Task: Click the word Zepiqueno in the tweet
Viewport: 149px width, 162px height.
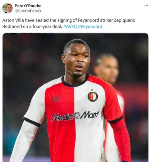Action: point(124,20)
